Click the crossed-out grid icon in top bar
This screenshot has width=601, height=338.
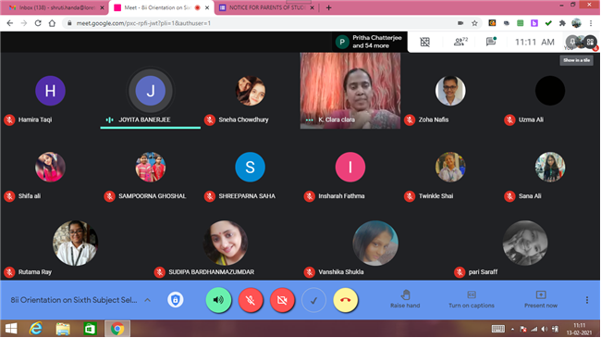[424, 42]
